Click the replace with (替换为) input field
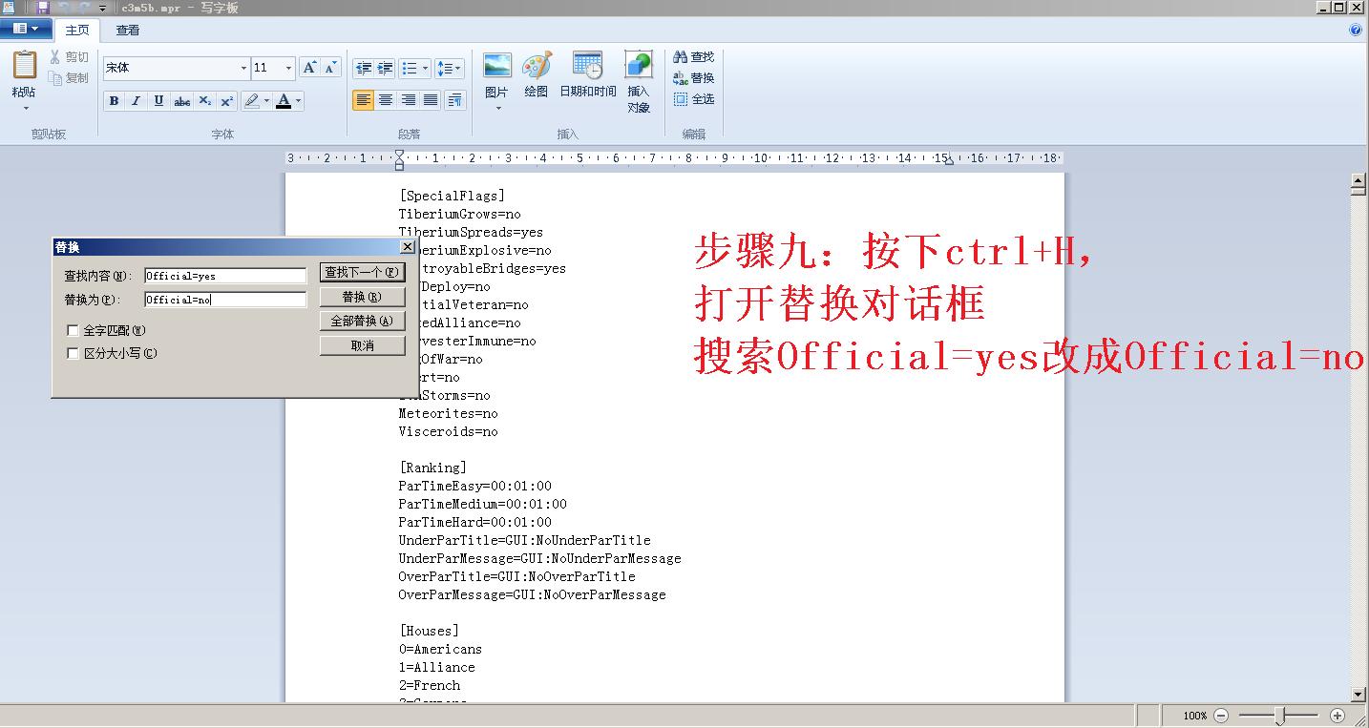Image resolution: width=1369 pixels, height=728 pixels. [225, 300]
